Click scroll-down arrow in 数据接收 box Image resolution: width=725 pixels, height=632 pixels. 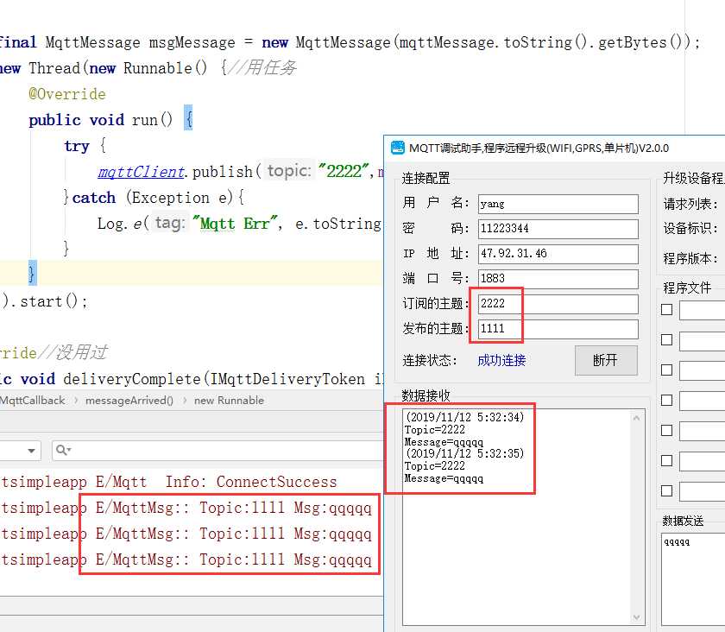(x=637, y=617)
